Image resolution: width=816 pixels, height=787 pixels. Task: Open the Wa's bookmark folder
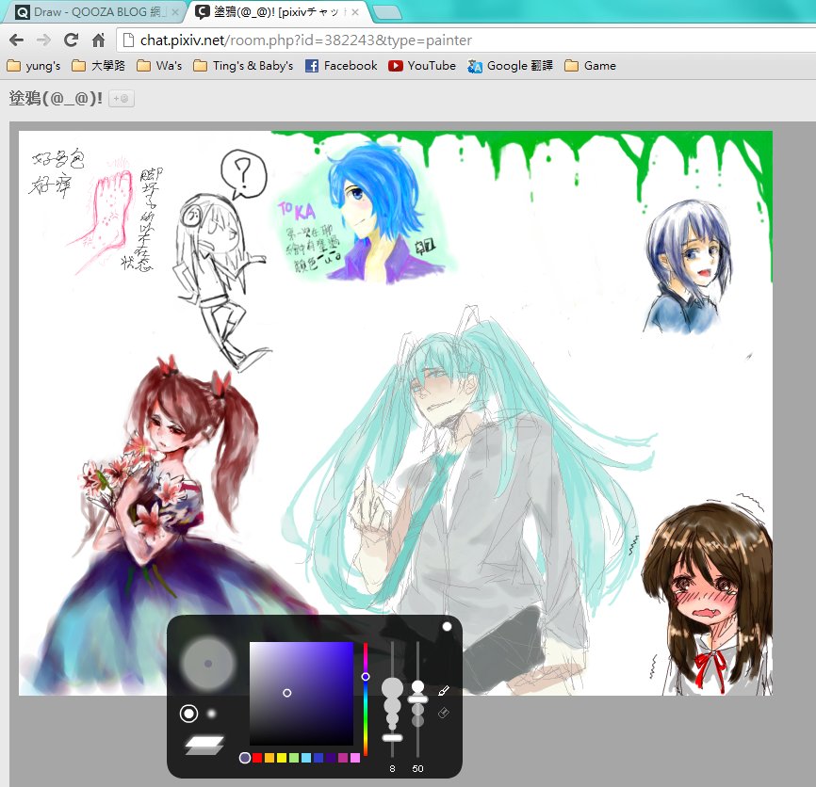point(159,66)
